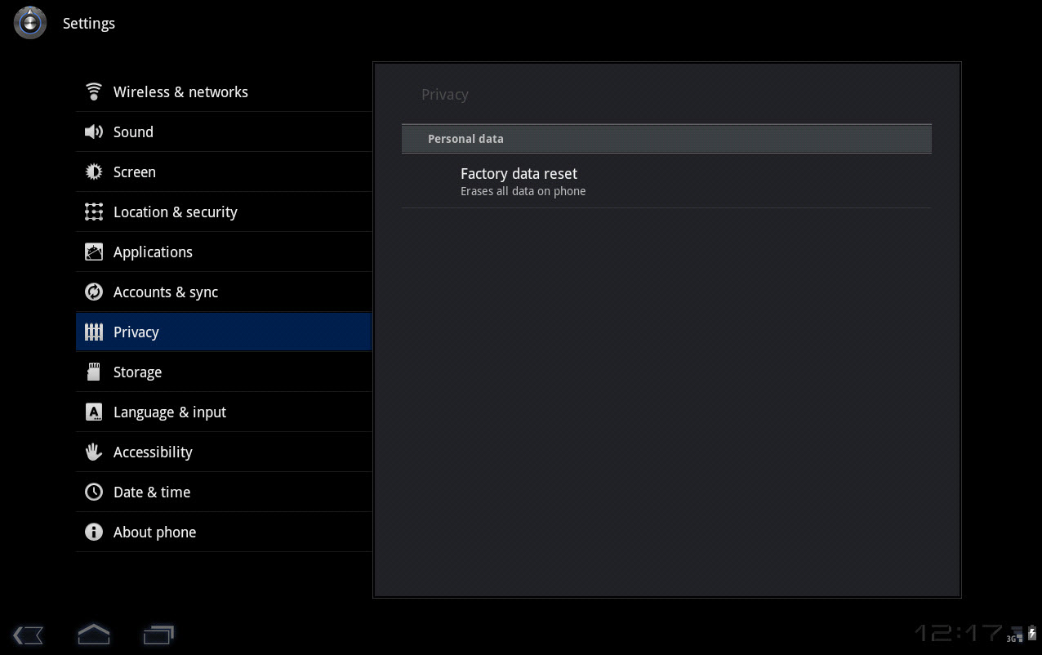The width and height of the screenshot is (1042, 655).
Task: Click the Sound speaker icon
Action: coord(94,131)
